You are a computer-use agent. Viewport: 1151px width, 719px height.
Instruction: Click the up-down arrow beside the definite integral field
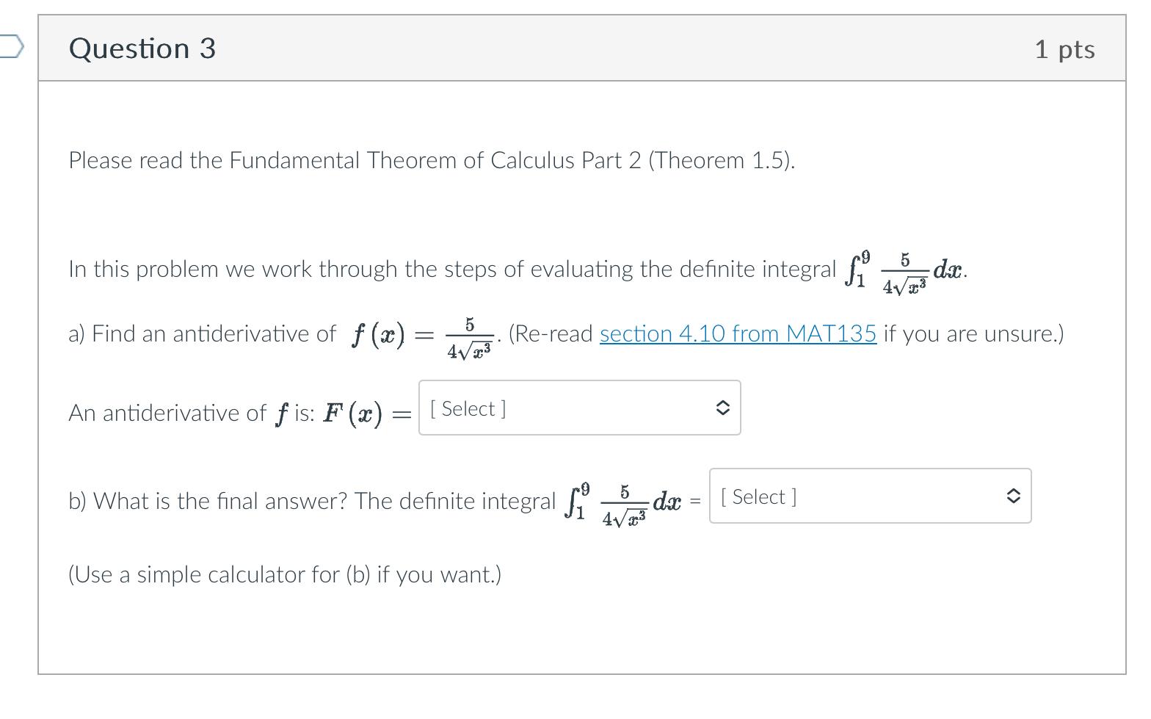pos(1013,496)
